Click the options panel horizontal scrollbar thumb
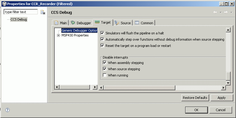Image resolution: width=236 pixels, height=118 pixels. coord(140,88)
